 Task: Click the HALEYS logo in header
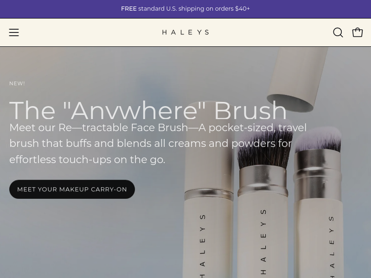click(185, 32)
